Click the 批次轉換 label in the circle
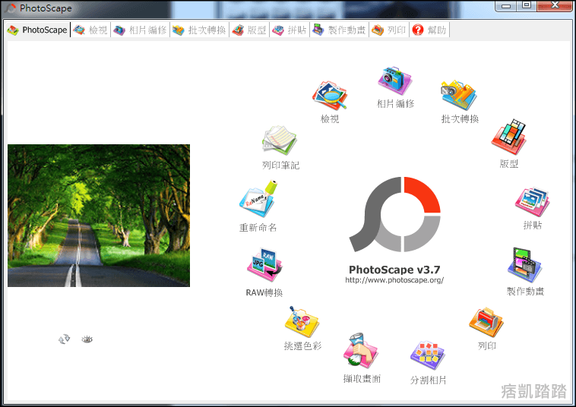Viewport: 576px width, 407px height. pyautogui.click(x=460, y=118)
